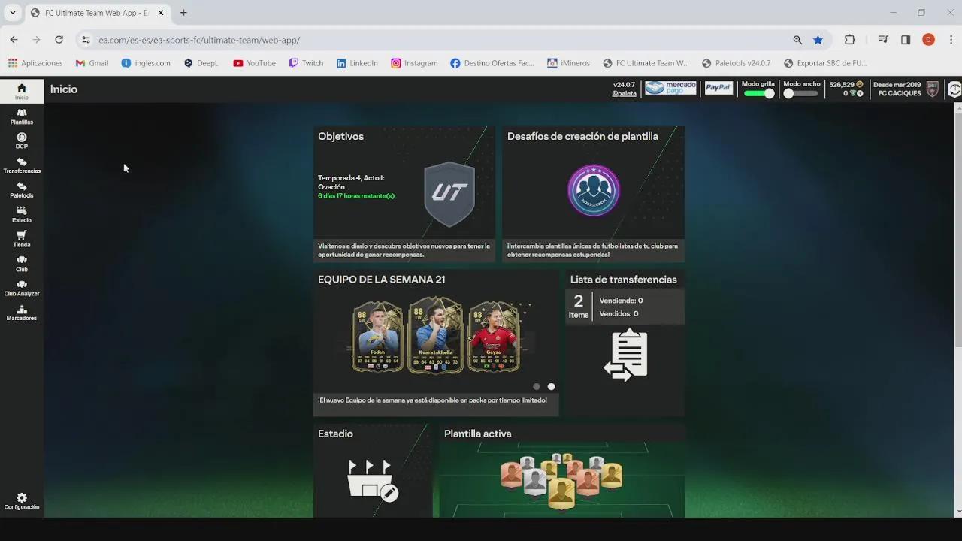Image resolution: width=962 pixels, height=541 pixels.
Task: Open Plantillas in the sidebar
Action: [x=21, y=116]
